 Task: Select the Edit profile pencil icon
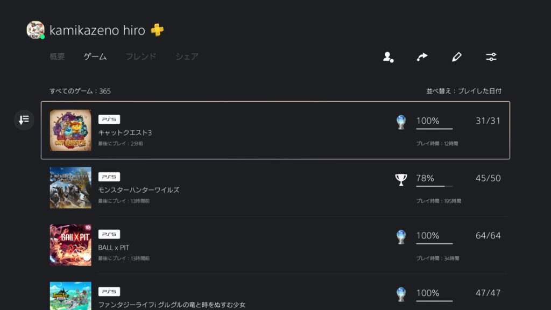click(x=456, y=56)
